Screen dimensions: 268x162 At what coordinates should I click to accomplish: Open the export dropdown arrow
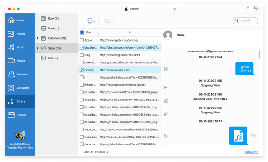click(95, 21)
